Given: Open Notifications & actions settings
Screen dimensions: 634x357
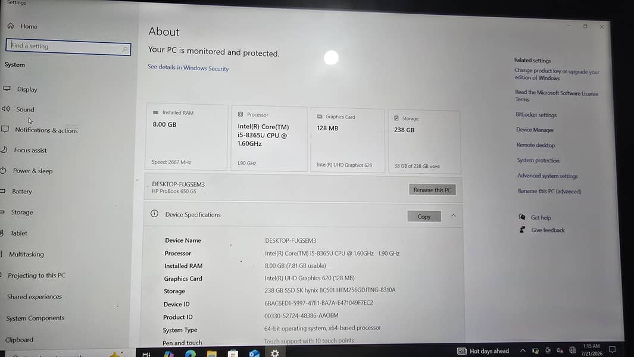Looking at the screenshot, I should pos(40,130).
